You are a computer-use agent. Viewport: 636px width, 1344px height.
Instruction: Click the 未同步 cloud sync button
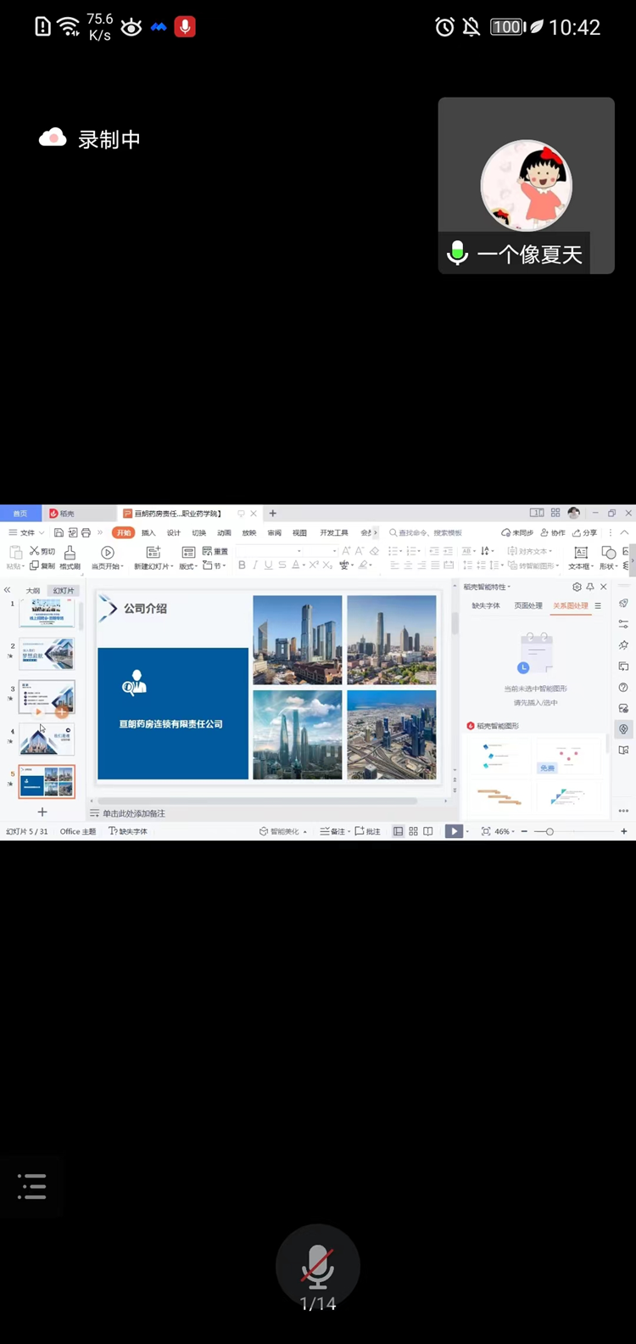tap(517, 532)
